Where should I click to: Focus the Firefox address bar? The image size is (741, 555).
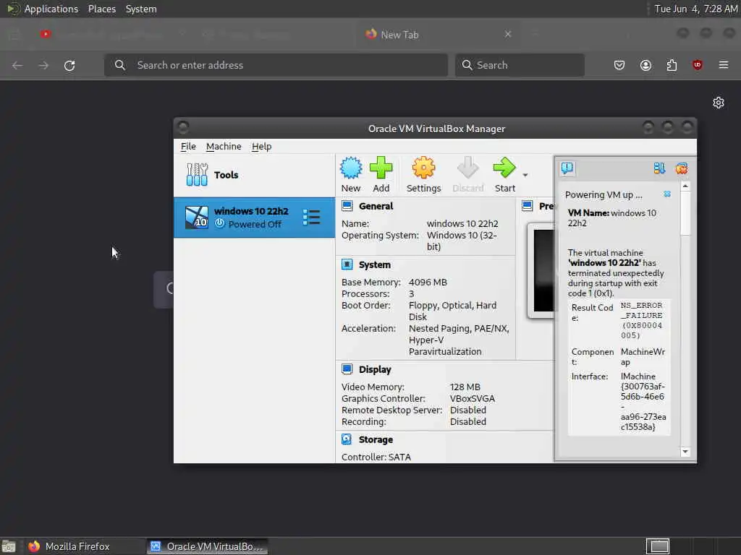click(x=276, y=64)
